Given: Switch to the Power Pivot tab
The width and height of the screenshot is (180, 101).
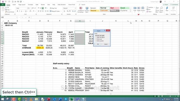Looking at the screenshot, I should click(72, 5).
